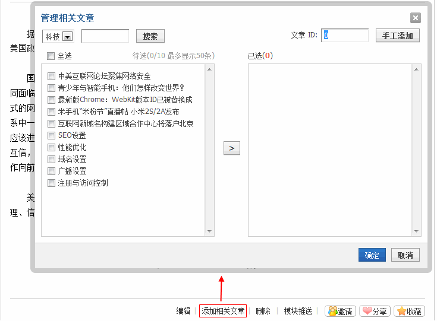The height and width of the screenshot is (321, 437).
Task: Check 青少年与智能手机 article checkbox
Action: [x=51, y=88]
